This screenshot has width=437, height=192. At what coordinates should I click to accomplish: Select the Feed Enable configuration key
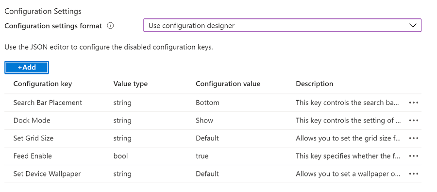[x=33, y=156]
